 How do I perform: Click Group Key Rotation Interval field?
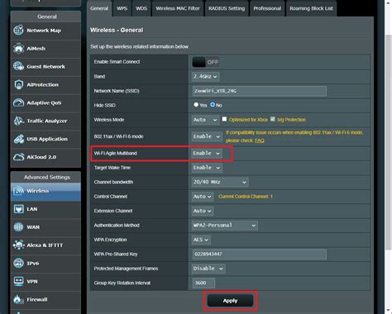click(x=203, y=283)
